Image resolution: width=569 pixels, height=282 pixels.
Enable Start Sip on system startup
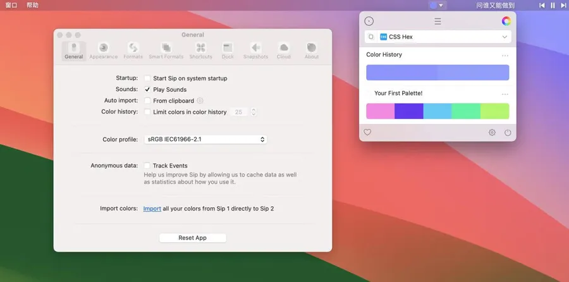(147, 78)
